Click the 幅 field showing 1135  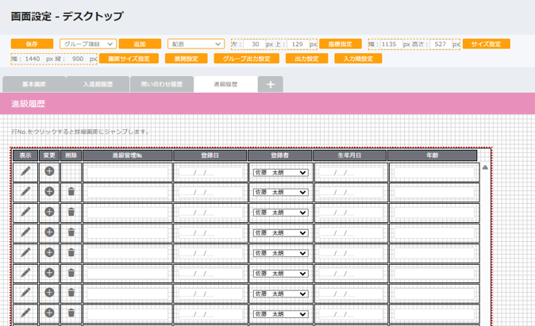[391, 44]
